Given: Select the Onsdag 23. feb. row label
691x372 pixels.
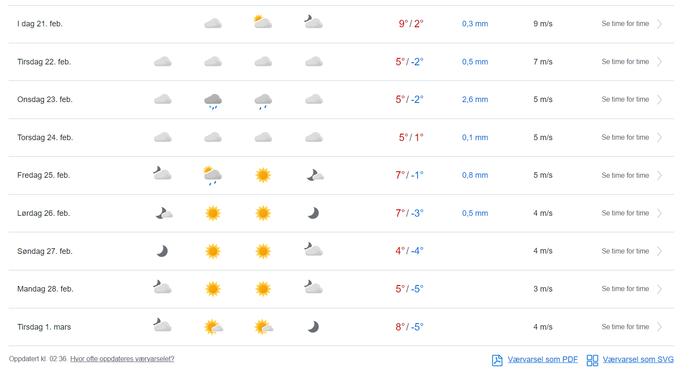Looking at the screenshot, I should point(45,99).
